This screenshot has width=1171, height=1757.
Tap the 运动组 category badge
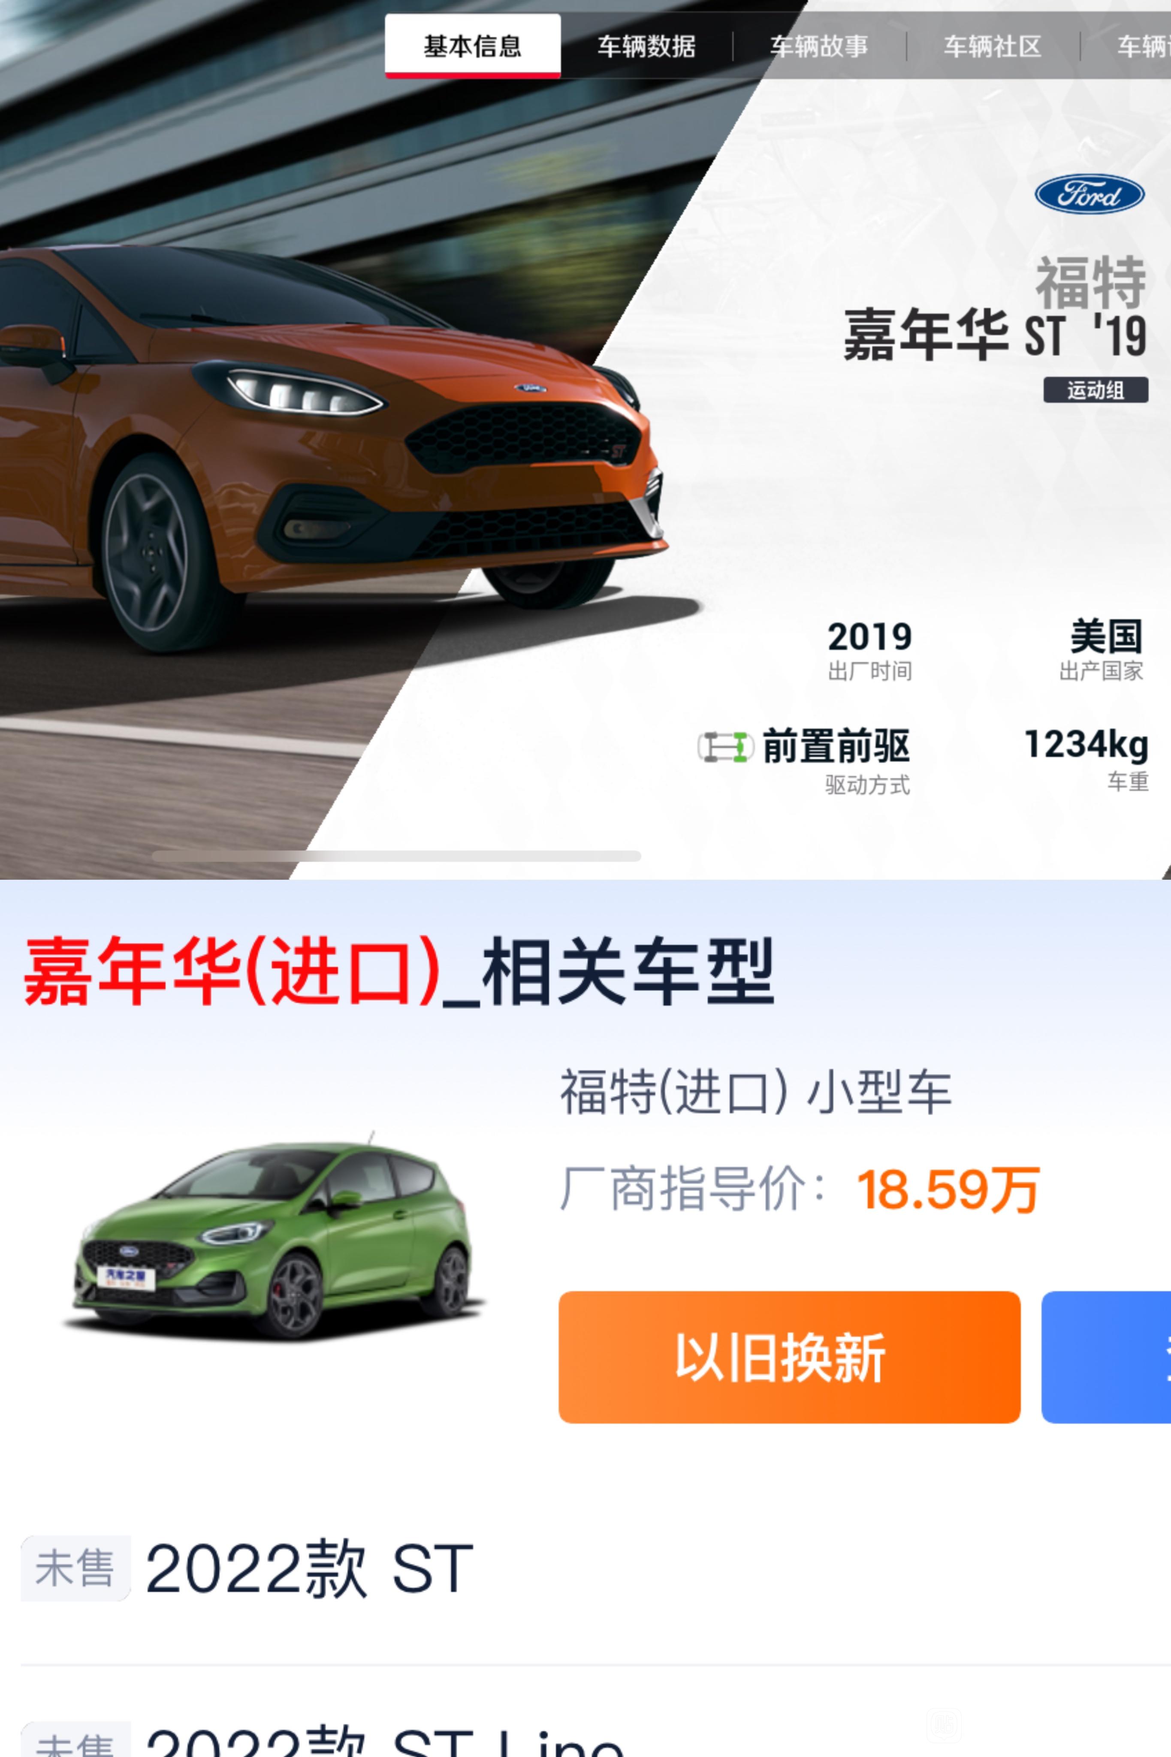coord(1096,390)
